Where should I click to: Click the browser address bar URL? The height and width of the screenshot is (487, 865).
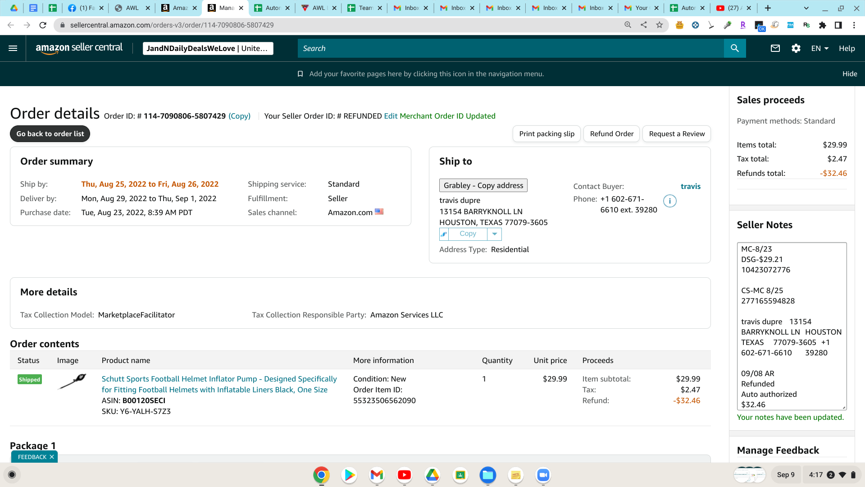172,25
